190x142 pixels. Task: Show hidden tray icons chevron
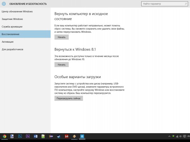coord(169,136)
